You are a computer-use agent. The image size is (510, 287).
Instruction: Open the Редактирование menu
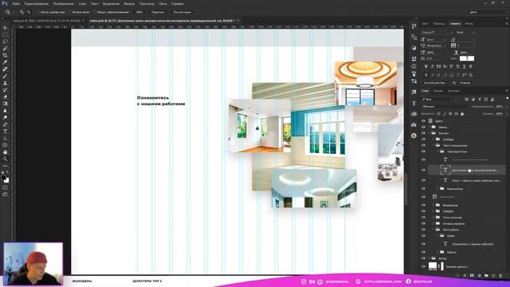tap(37, 3)
